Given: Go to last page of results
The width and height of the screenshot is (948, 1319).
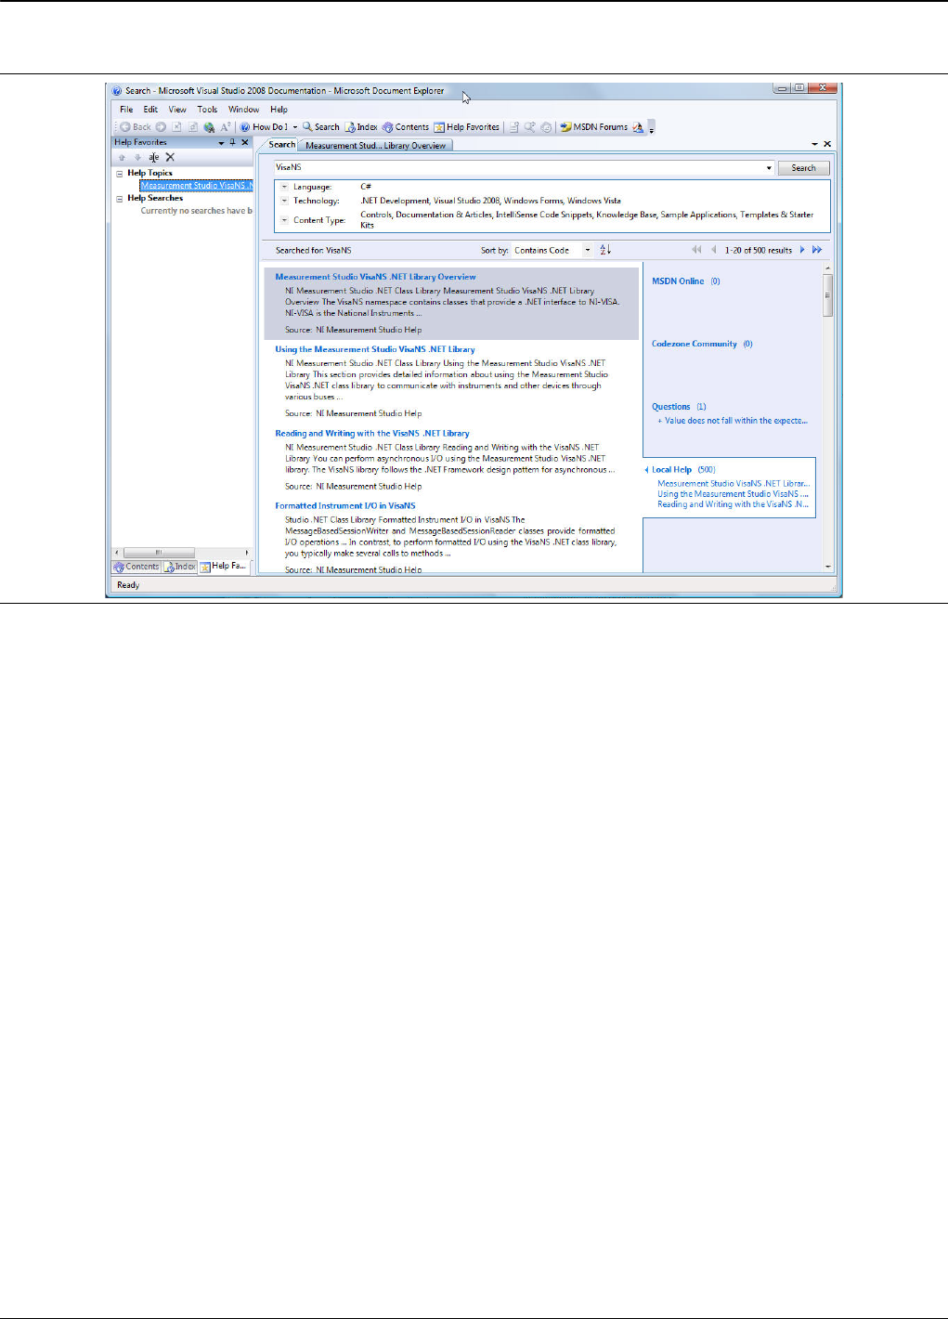Looking at the screenshot, I should (817, 250).
